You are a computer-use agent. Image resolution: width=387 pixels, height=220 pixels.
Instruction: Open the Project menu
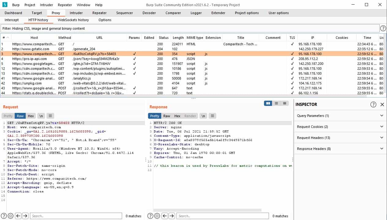coord(30,5)
